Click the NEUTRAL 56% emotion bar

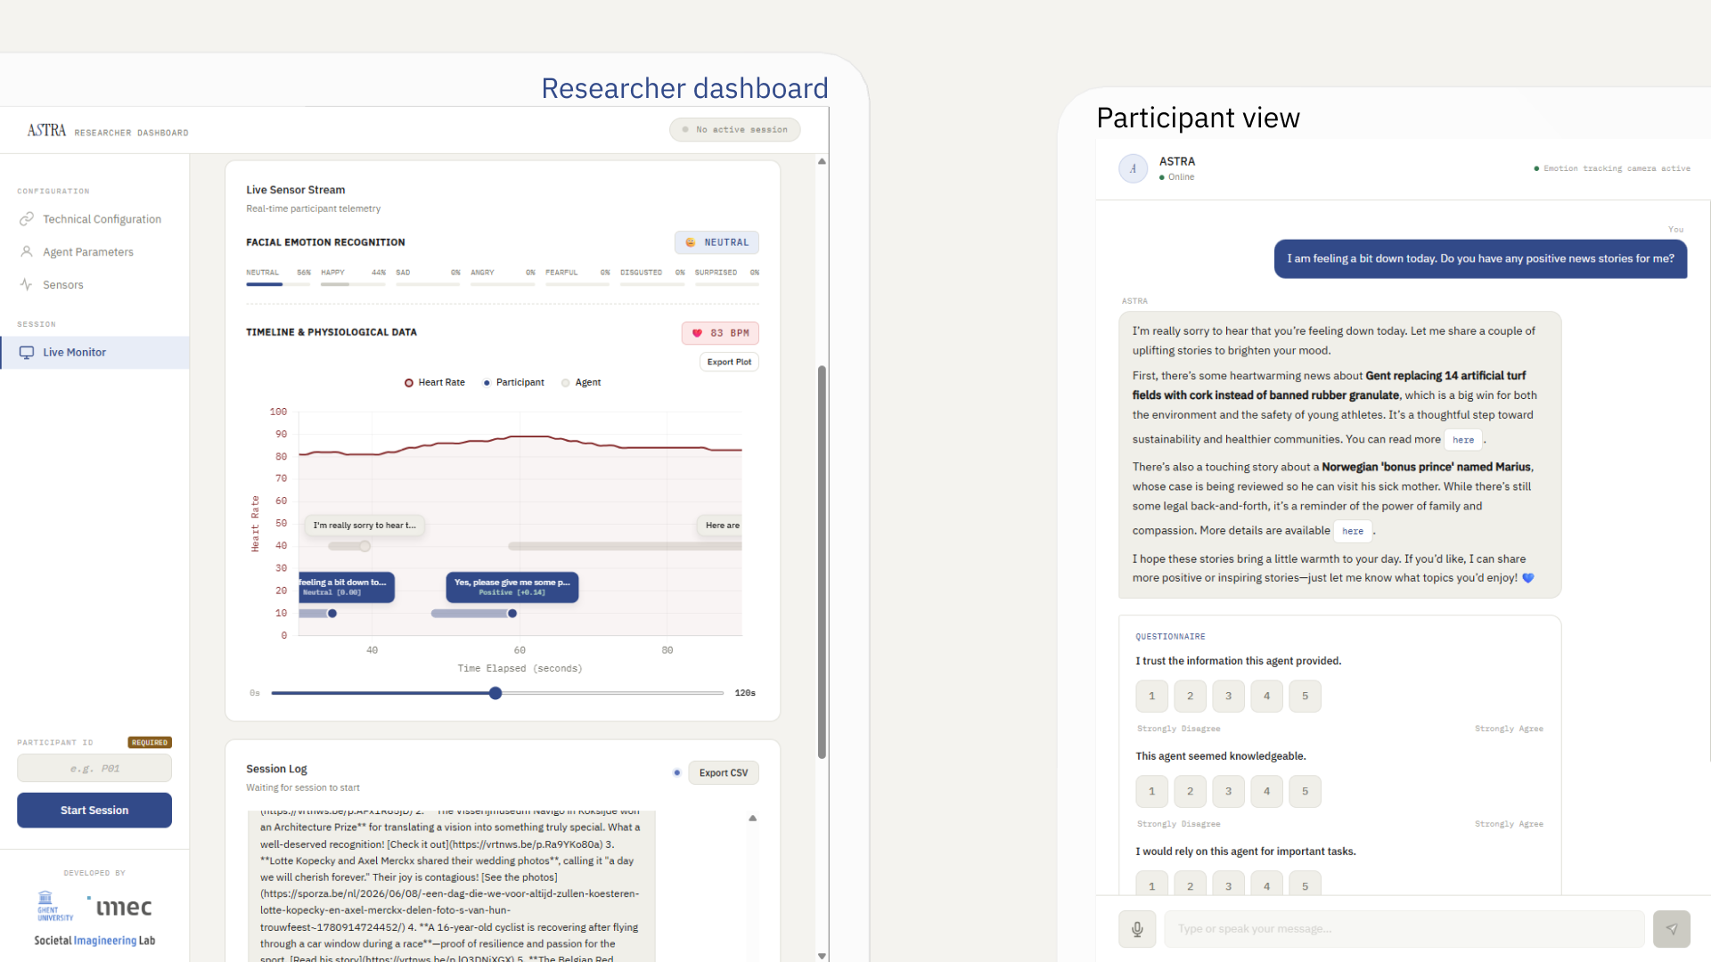click(x=279, y=278)
